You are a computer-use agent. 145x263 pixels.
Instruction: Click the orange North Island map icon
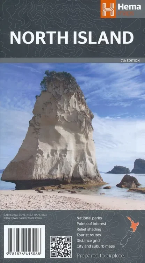pyautogui.click(x=133, y=224)
